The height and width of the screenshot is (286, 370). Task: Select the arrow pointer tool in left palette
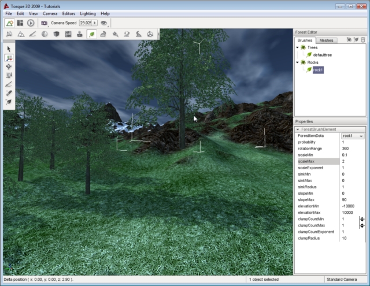(9, 49)
